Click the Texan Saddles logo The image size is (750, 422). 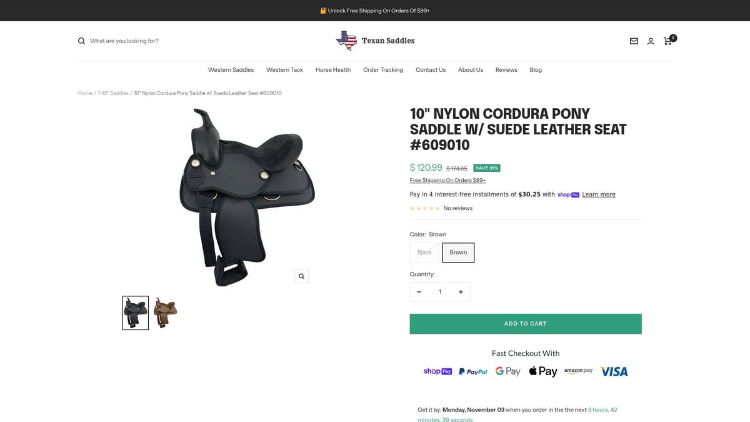375,40
